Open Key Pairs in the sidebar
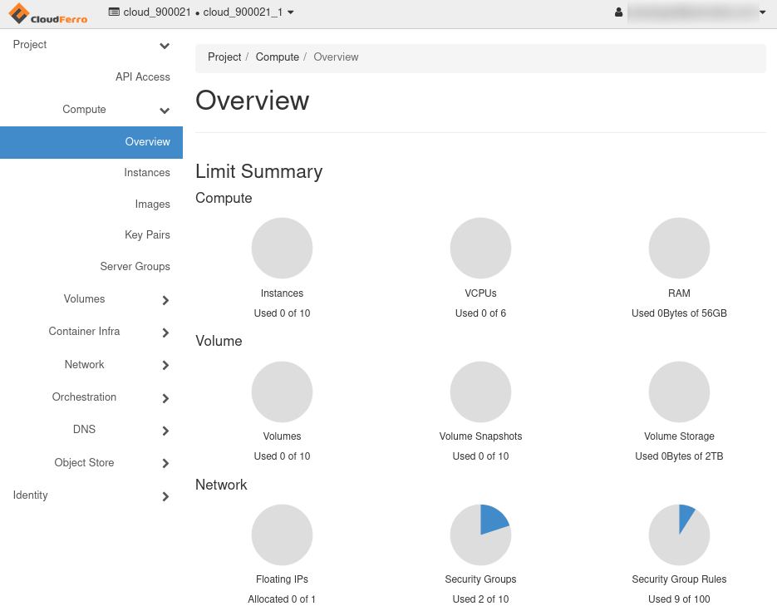777x611 pixels. [x=147, y=235]
